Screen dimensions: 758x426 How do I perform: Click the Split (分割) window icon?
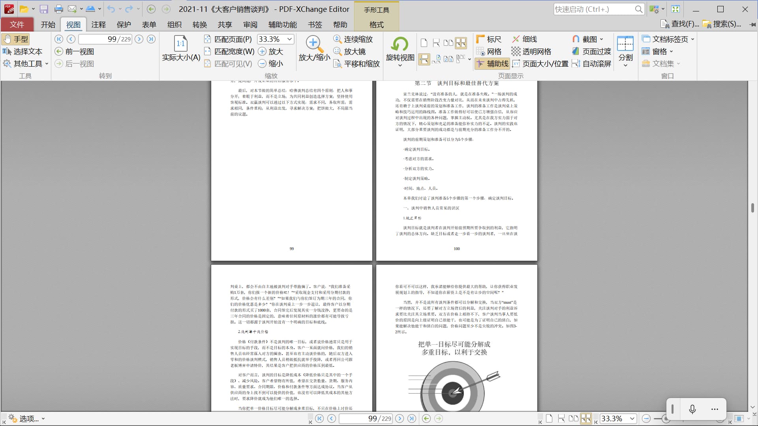(625, 45)
